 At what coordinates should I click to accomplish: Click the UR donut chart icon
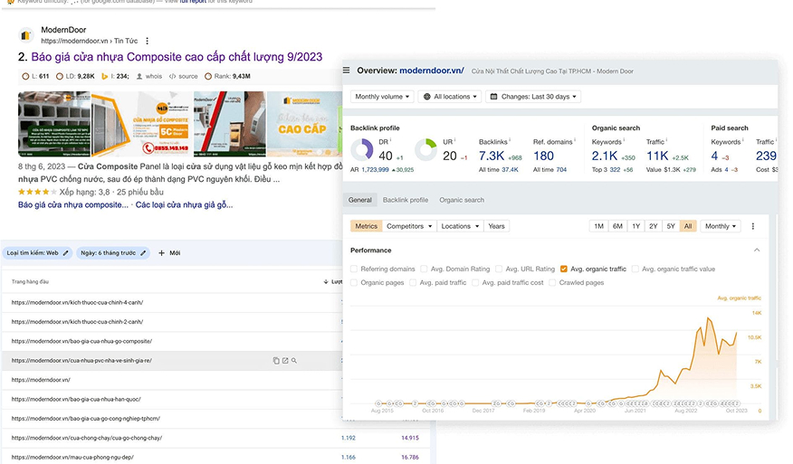(x=425, y=150)
